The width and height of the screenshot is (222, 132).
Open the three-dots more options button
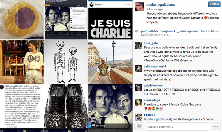coord(216,126)
